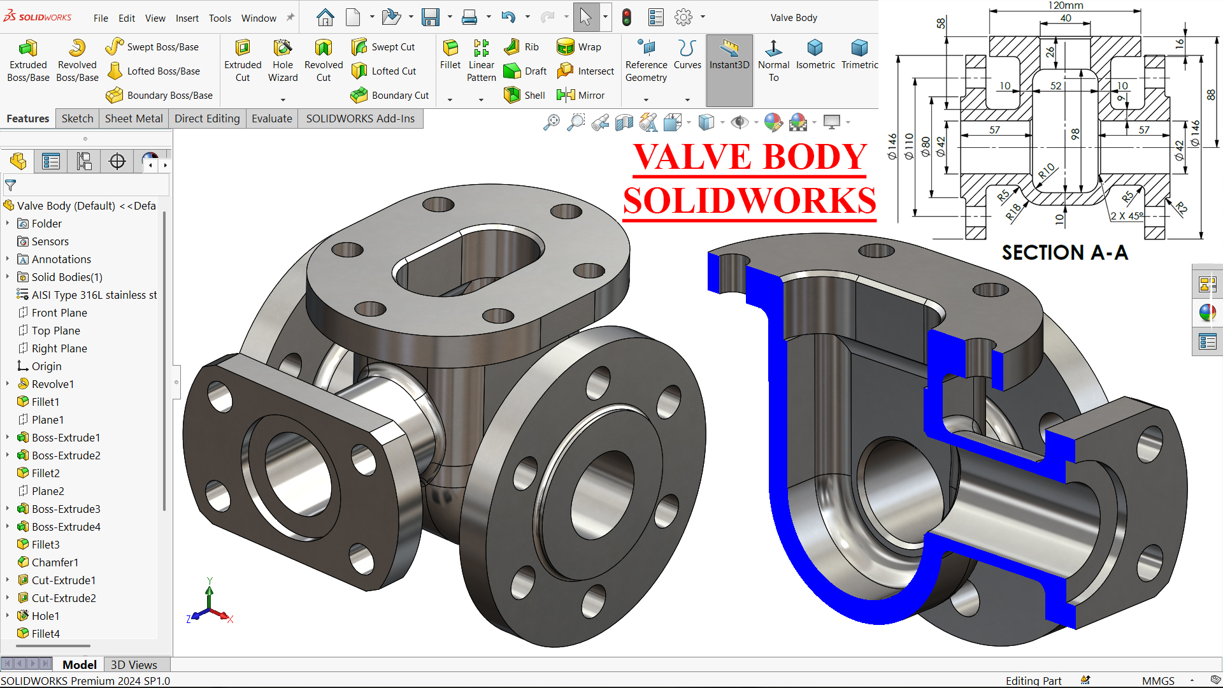Choose the Lofted Boss/Base feature
Image resolution: width=1223 pixels, height=688 pixels.
[x=153, y=71]
